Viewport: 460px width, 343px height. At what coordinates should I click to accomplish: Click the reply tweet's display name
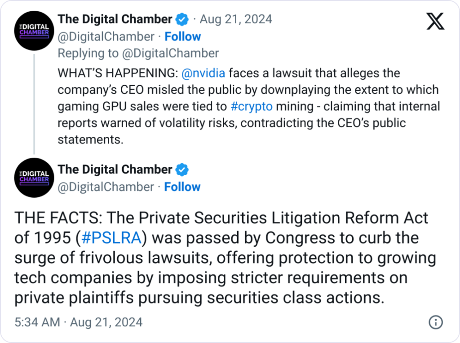tap(115, 169)
